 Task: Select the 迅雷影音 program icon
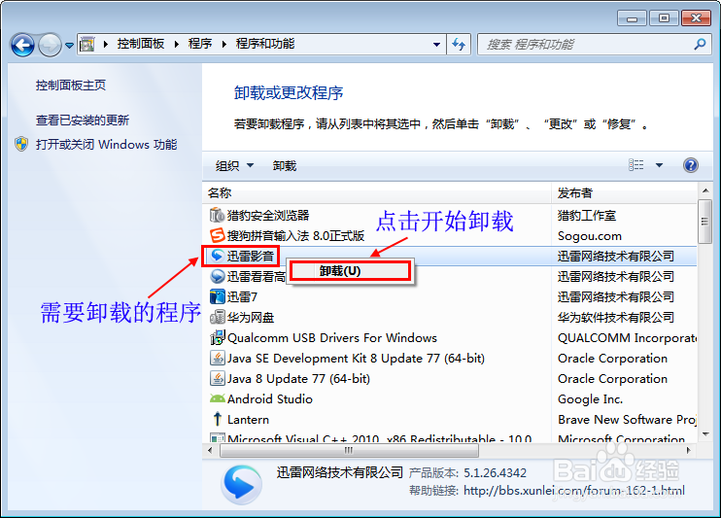(x=217, y=256)
